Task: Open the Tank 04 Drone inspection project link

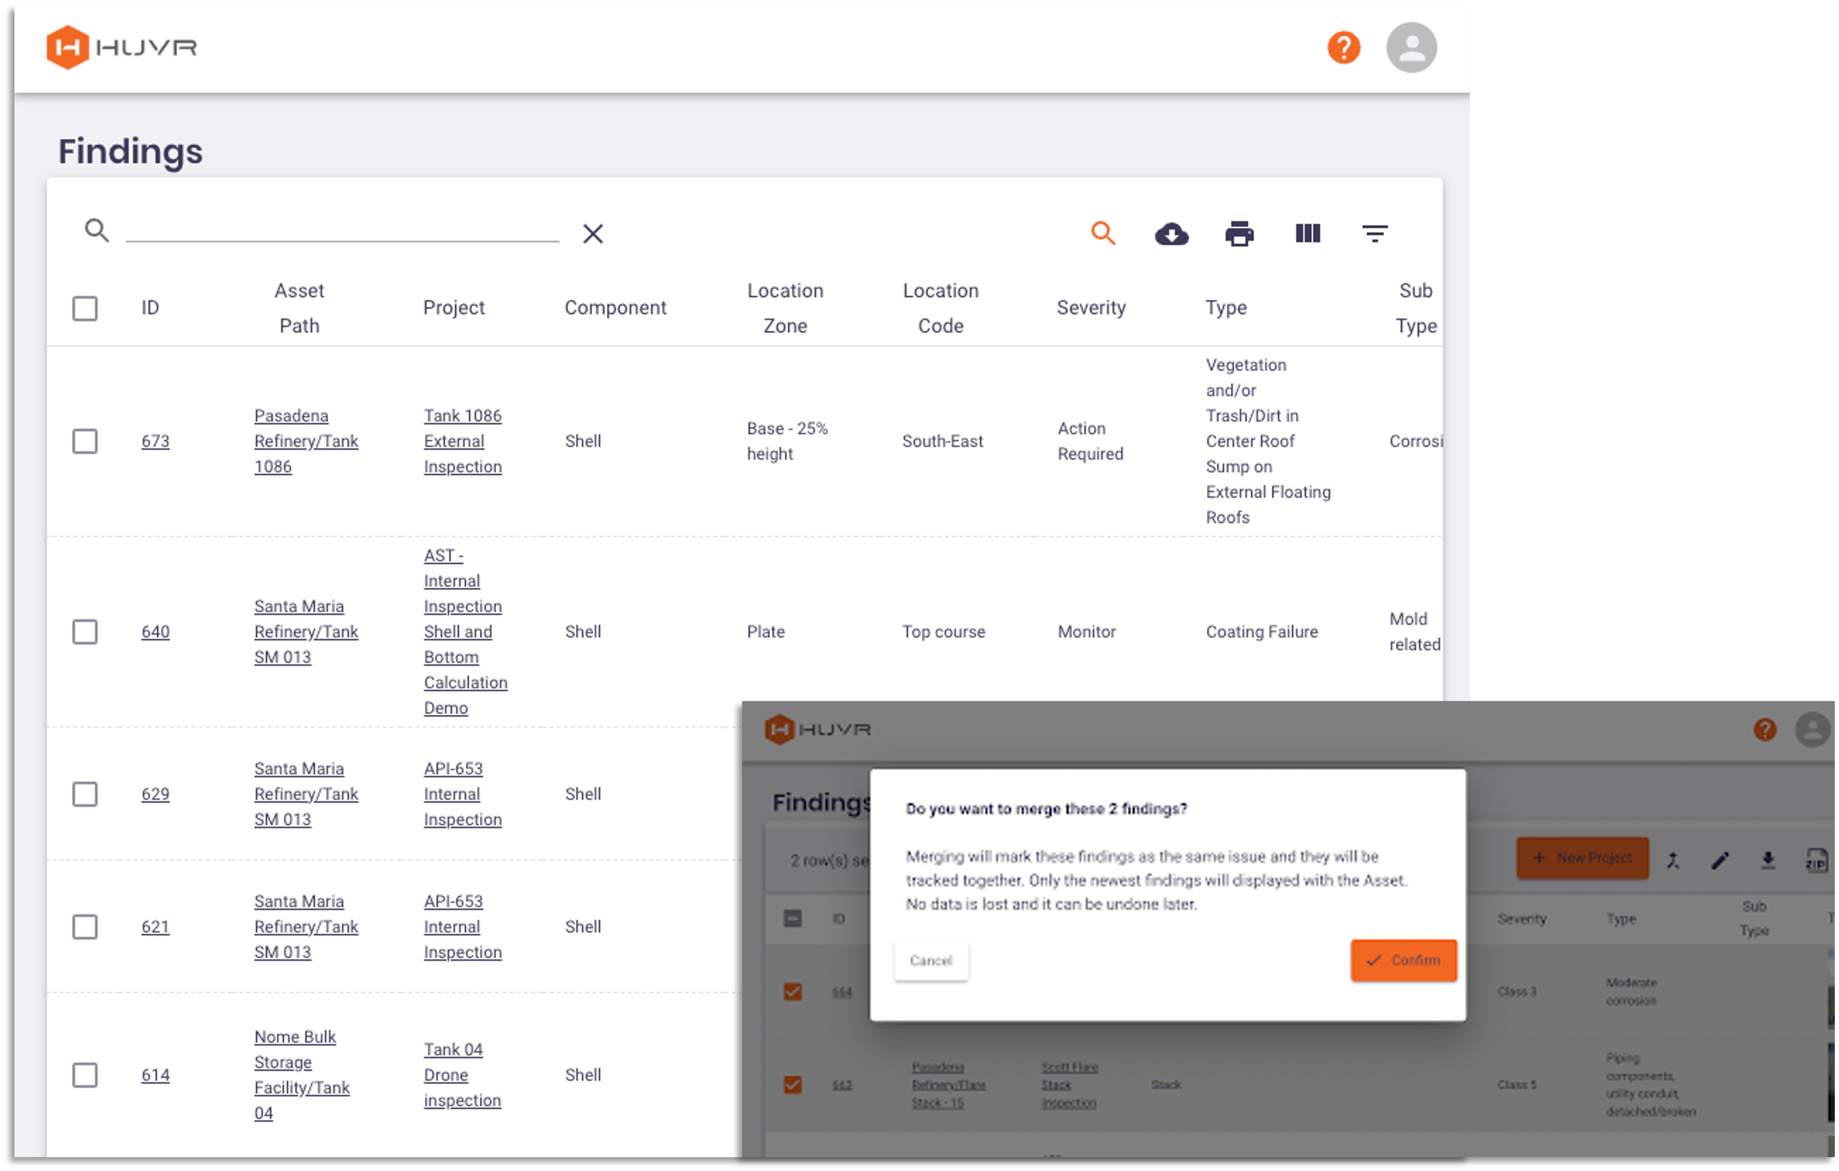Action: click(462, 1076)
